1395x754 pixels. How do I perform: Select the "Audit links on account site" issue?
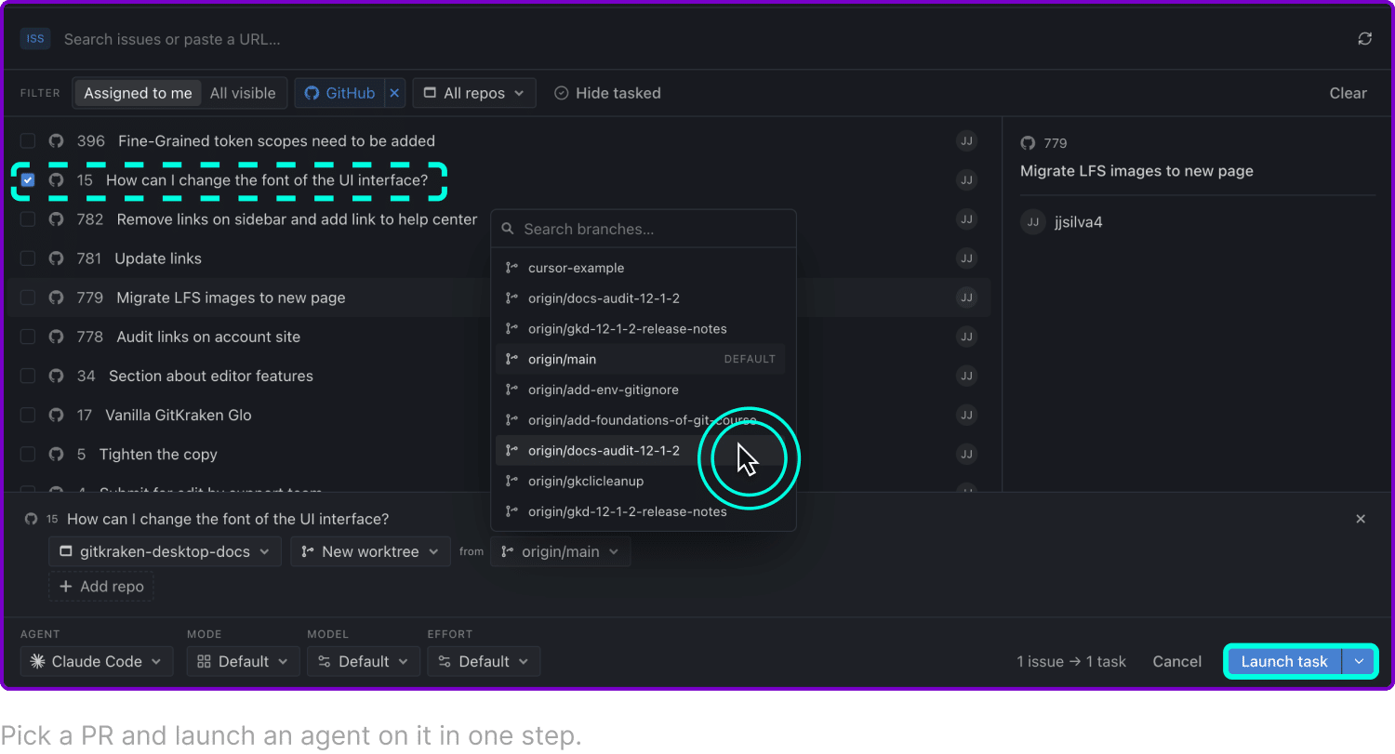point(208,337)
